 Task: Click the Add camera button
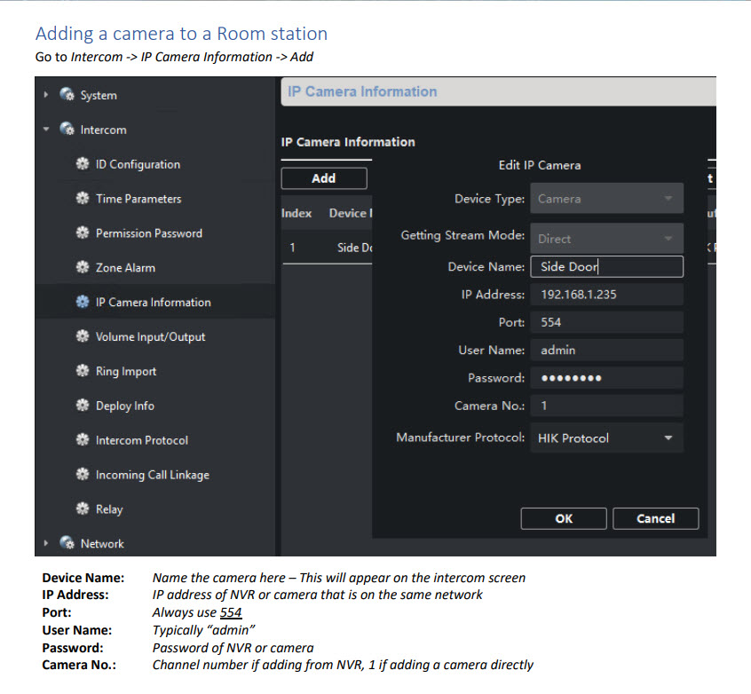coord(324,178)
